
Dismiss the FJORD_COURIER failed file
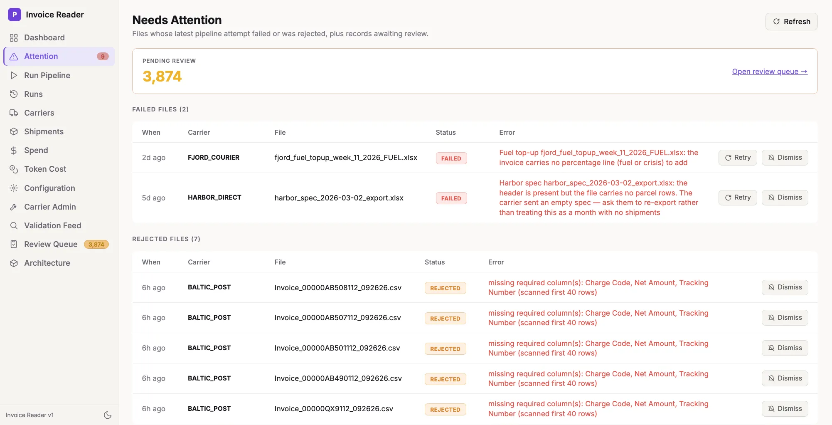click(x=785, y=158)
